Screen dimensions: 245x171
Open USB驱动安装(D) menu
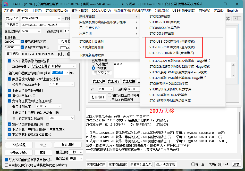184,11
